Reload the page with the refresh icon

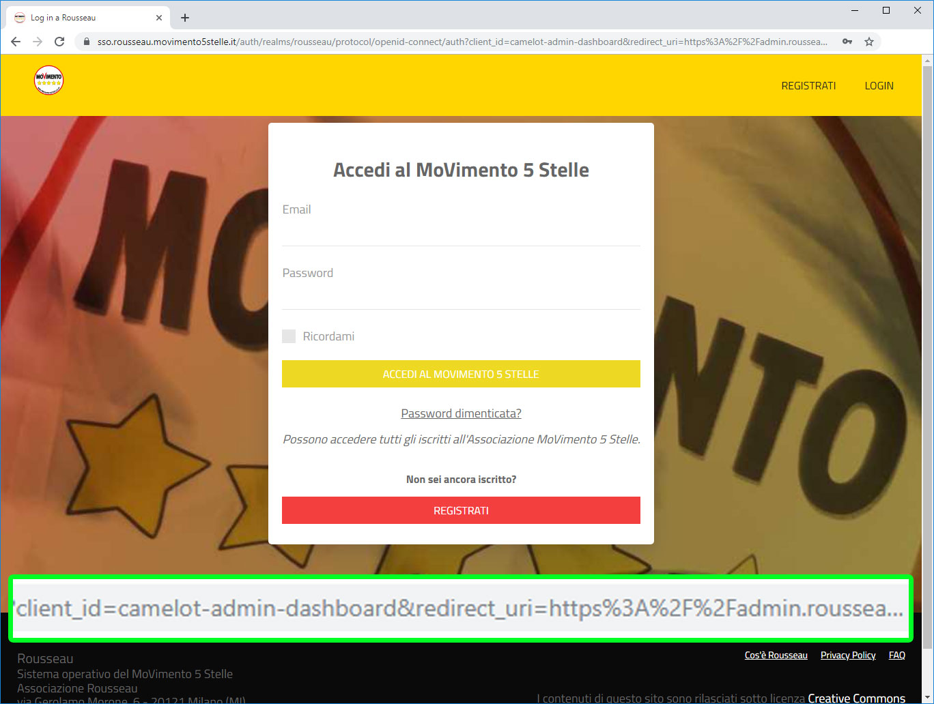click(x=59, y=42)
